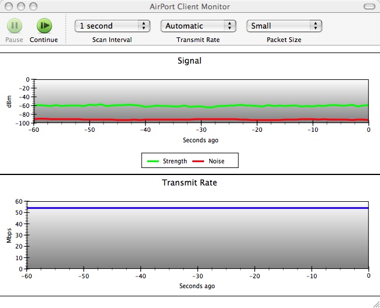Image resolution: width=380 pixels, height=308 pixels.
Task: Click the toolbar toggle pill in title bar
Action: 369,6
